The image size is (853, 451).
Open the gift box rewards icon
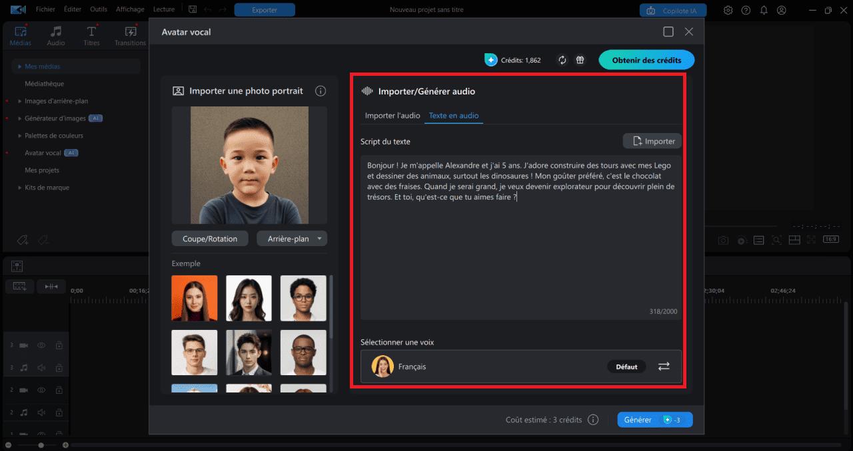580,60
